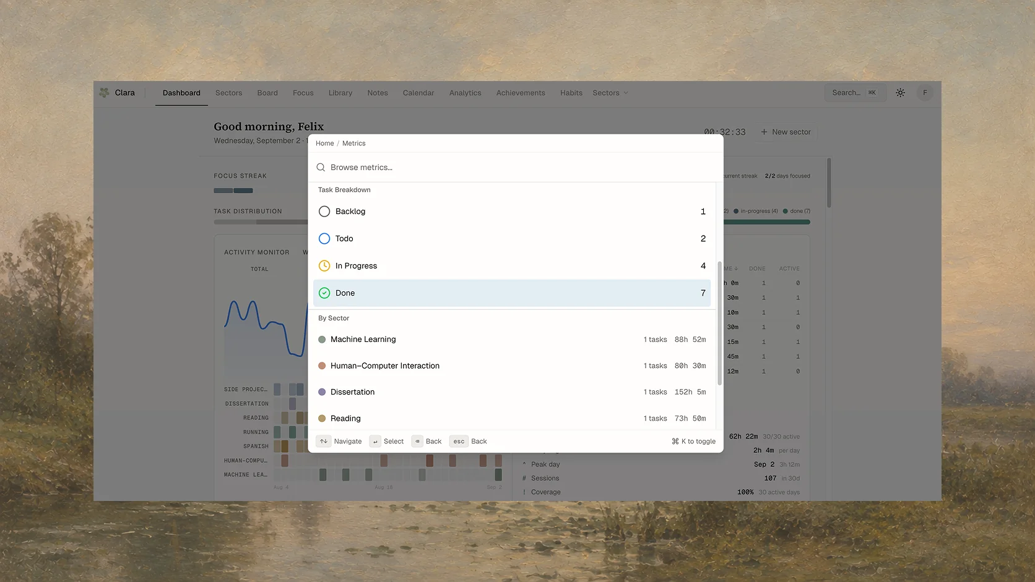This screenshot has width=1035, height=582.
Task: Select the Machine Learning sector row
Action: 512,340
